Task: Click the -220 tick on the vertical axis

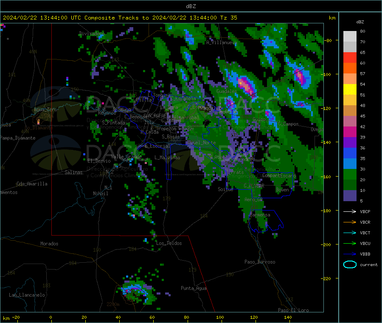Action: 327,279
